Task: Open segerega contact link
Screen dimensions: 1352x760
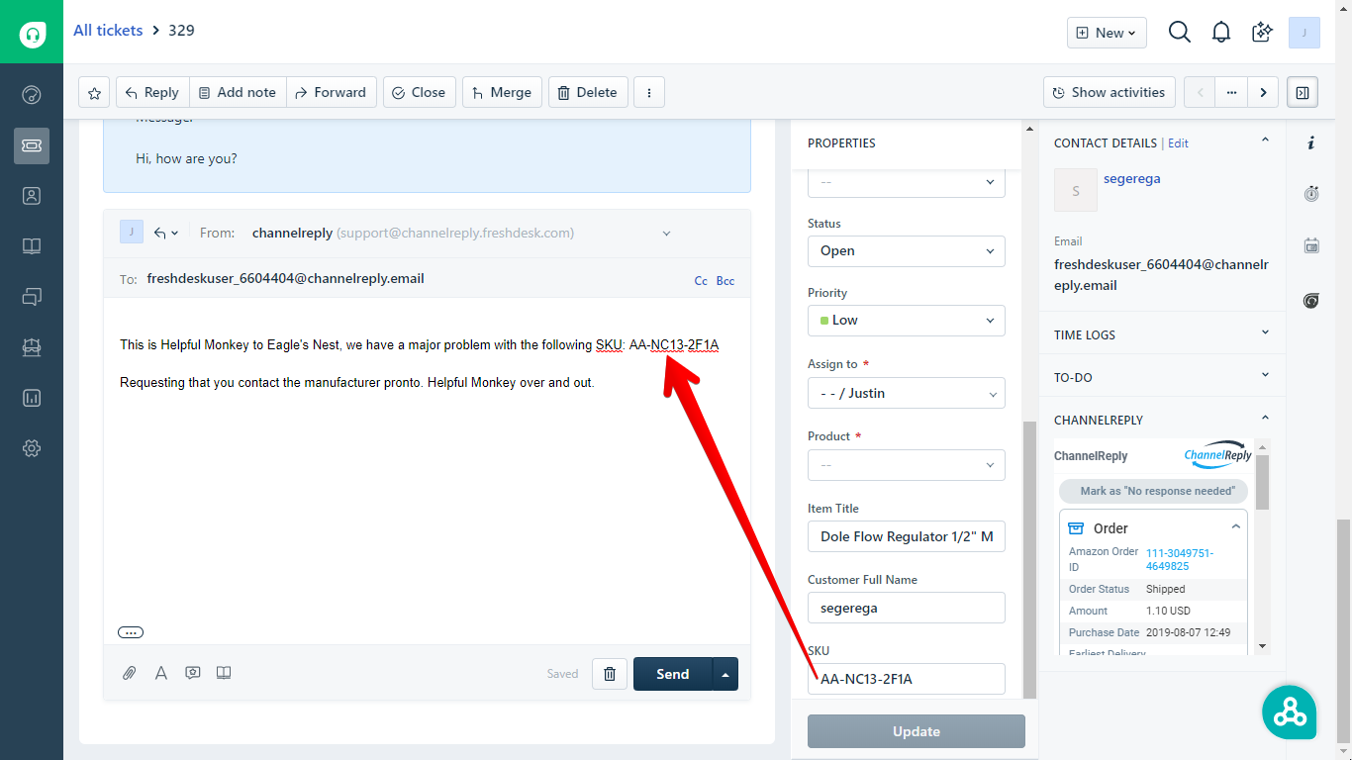Action: (1132, 179)
